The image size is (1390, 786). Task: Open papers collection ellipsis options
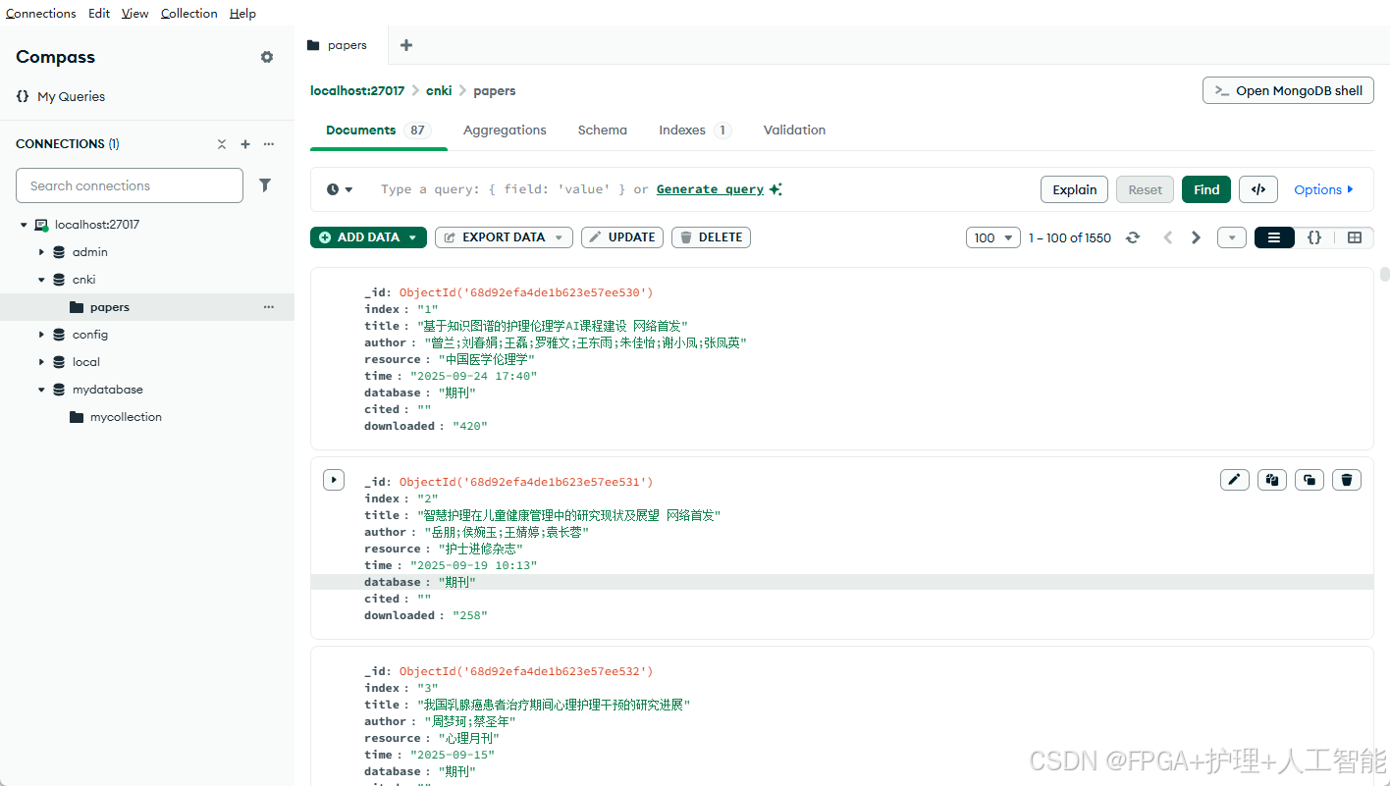click(x=269, y=307)
